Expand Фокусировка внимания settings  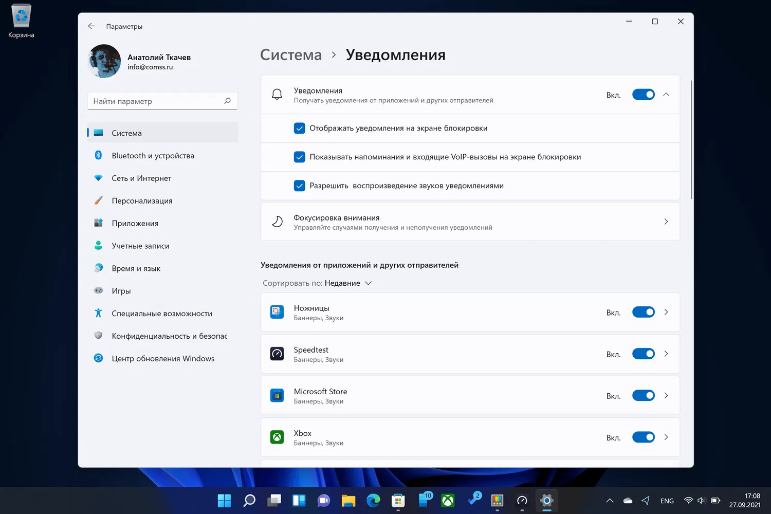(x=470, y=222)
